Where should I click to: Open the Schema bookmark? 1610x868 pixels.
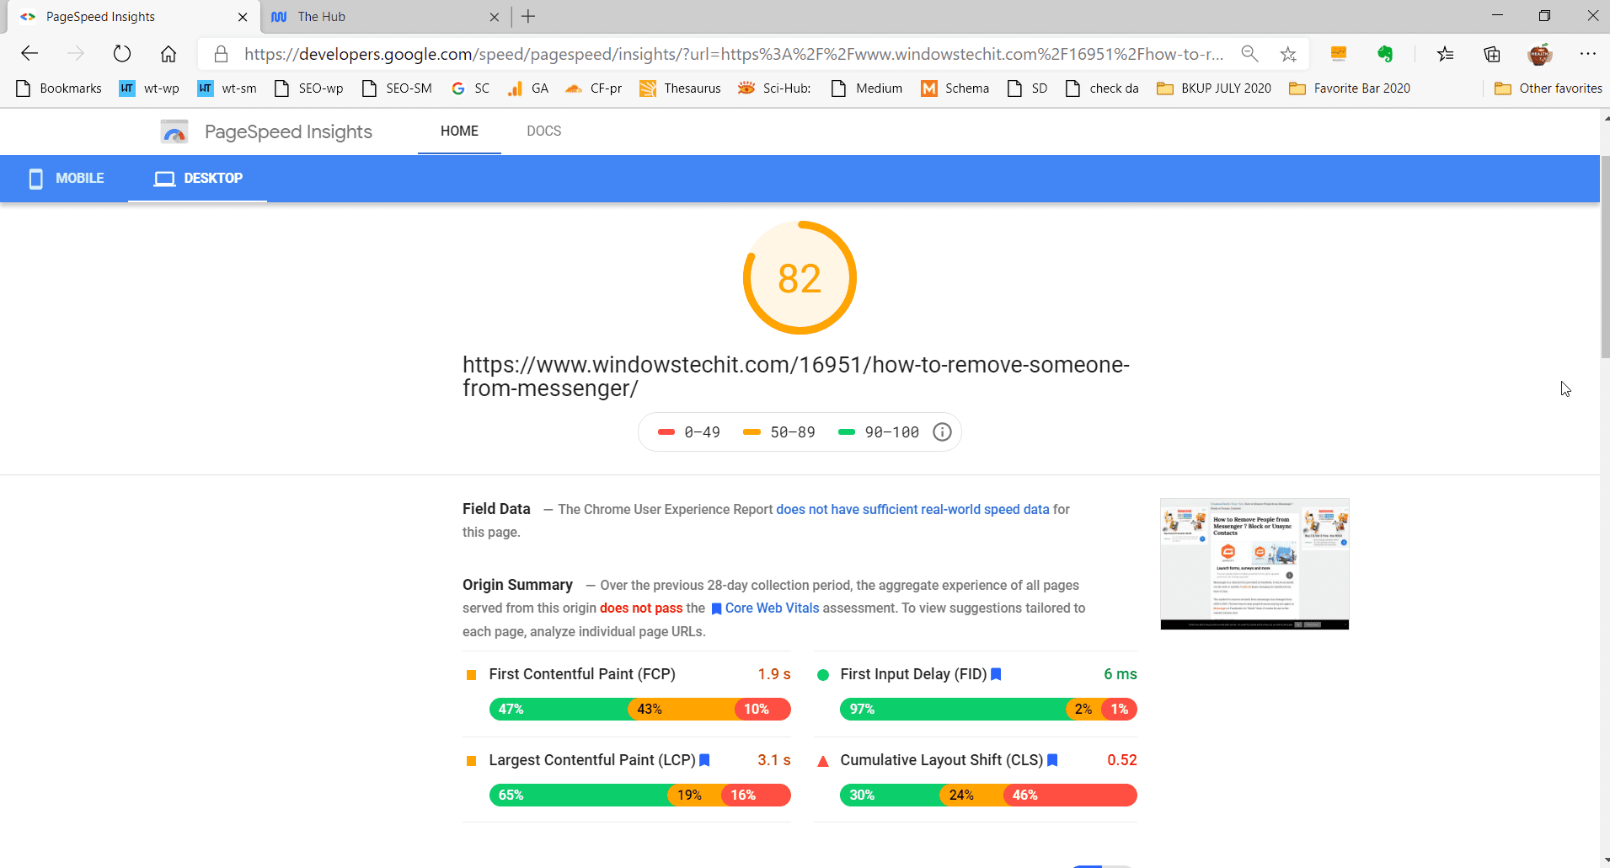tap(955, 88)
